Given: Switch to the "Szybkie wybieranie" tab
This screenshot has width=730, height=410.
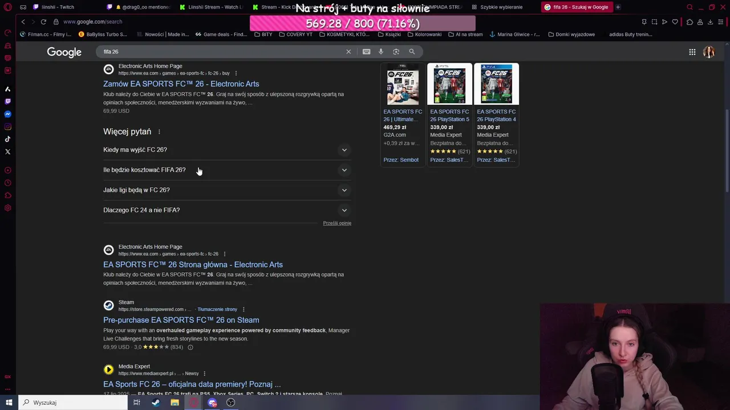Looking at the screenshot, I should 502,7.
